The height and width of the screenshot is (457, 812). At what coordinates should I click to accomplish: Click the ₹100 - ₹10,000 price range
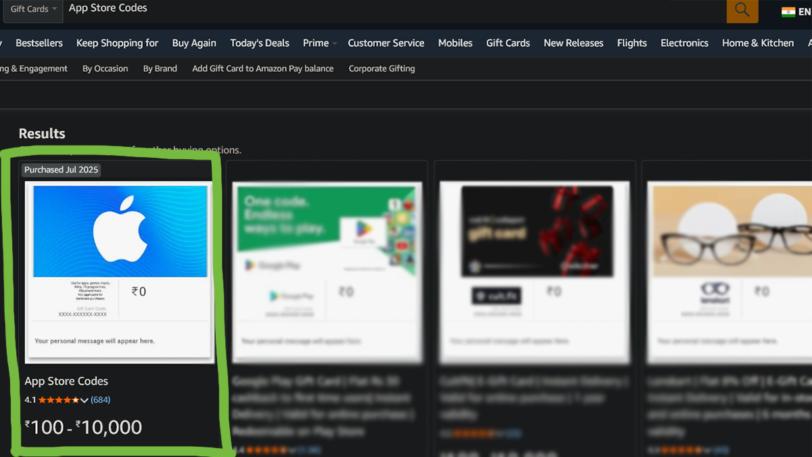click(83, 427)
